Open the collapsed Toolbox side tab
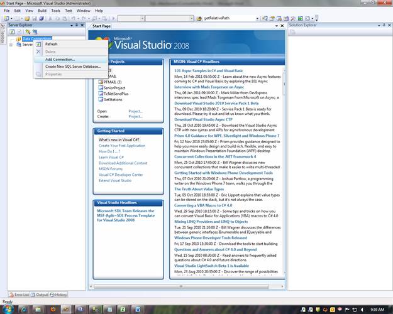Viewport: 393px width, 314px height. coord(3,34)
